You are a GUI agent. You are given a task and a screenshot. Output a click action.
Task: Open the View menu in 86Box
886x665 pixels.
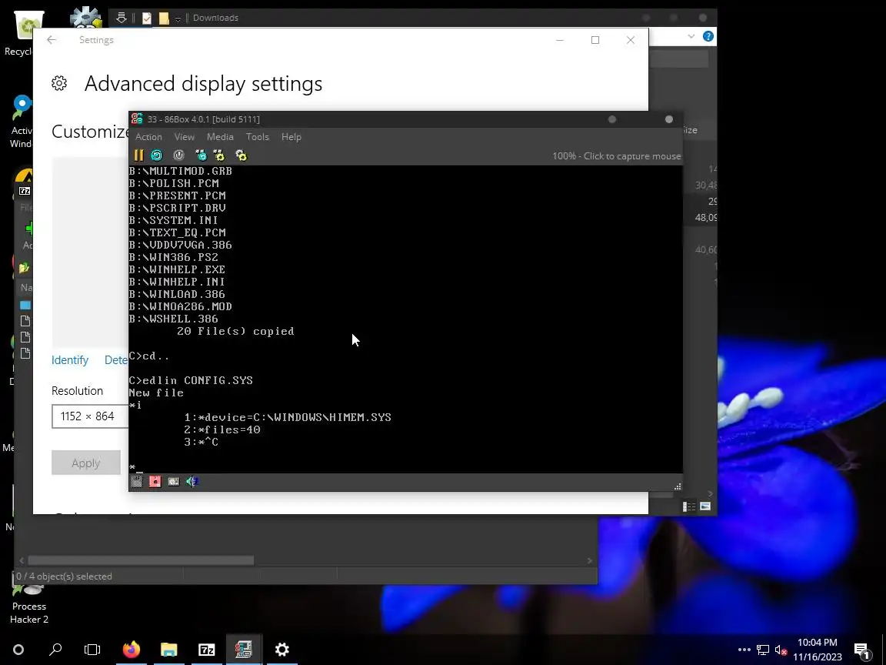[x=185, y=137]
